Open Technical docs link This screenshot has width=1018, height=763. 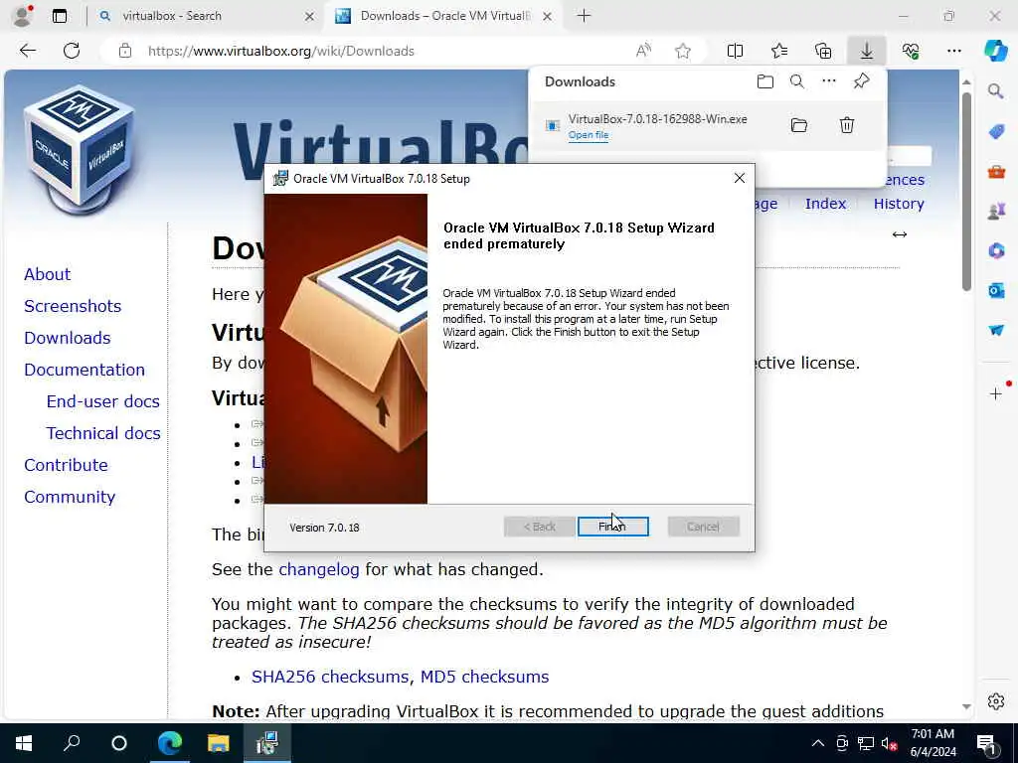coord(103,433)
